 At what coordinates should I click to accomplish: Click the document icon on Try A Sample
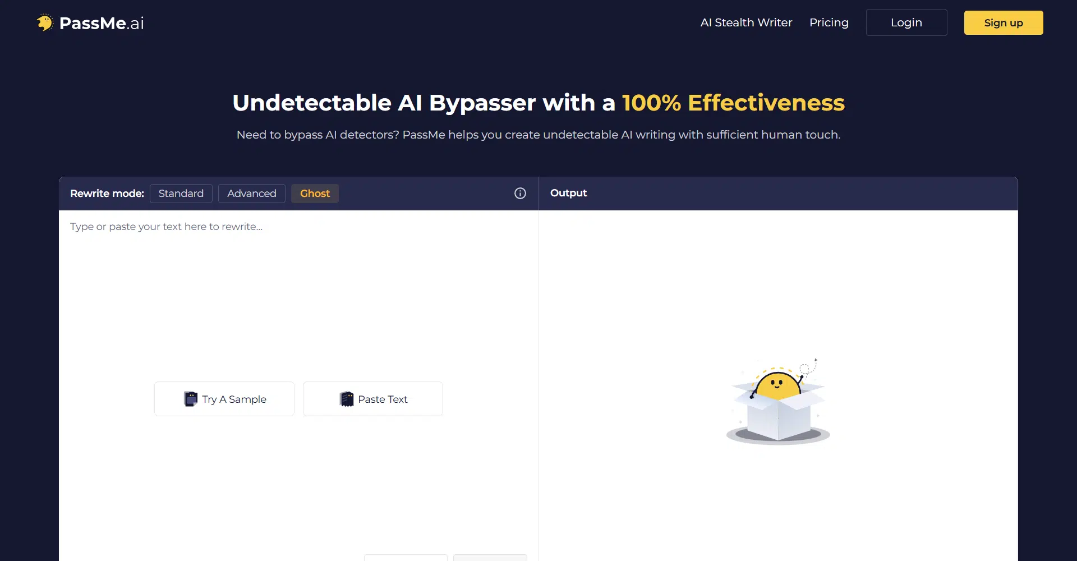pos(191,399)
